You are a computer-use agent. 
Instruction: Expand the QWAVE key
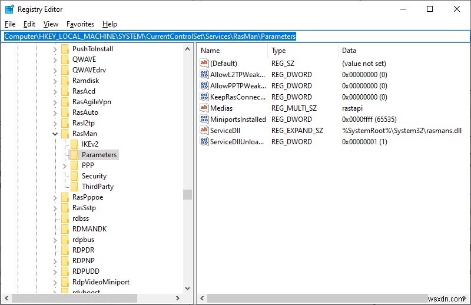pyautogui.click(x=55, y=60)
